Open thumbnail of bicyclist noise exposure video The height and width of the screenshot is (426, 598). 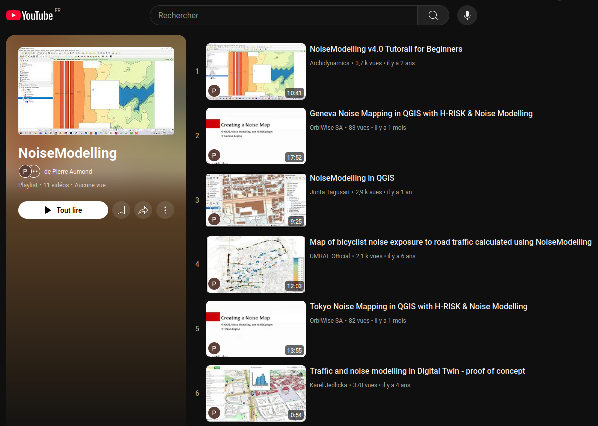click(256, 265)
